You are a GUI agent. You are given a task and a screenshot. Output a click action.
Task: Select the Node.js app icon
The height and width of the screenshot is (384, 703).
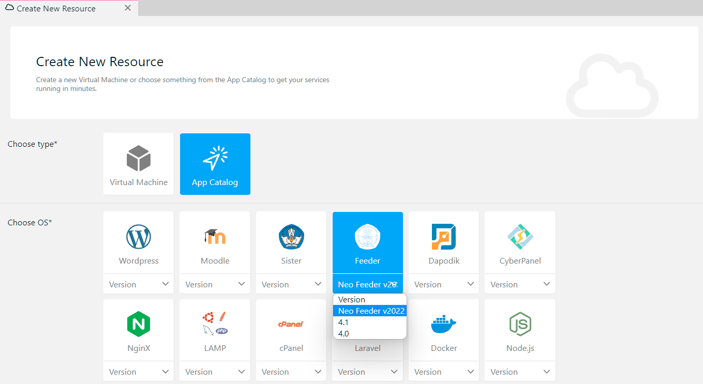tap(520, 325)
